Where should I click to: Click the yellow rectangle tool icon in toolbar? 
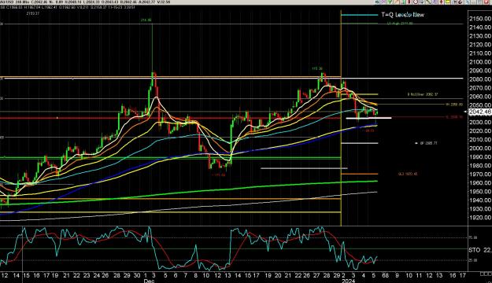448,2
